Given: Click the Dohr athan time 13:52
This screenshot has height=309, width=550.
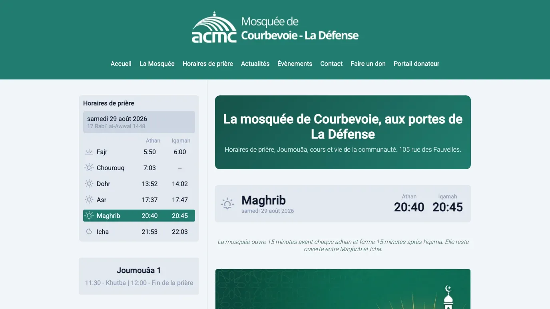Looking at the screenshot, I should coord(149,184).
